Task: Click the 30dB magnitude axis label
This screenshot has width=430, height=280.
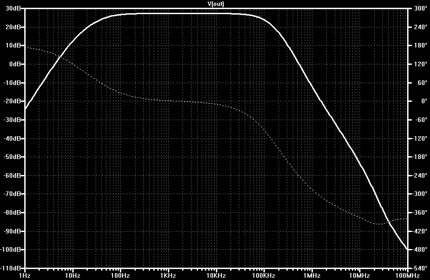Action: point(13,9)
